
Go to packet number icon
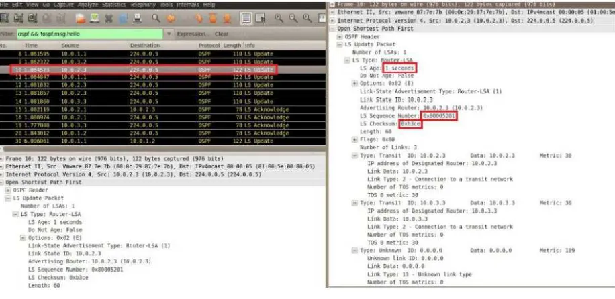coord(199,18)
